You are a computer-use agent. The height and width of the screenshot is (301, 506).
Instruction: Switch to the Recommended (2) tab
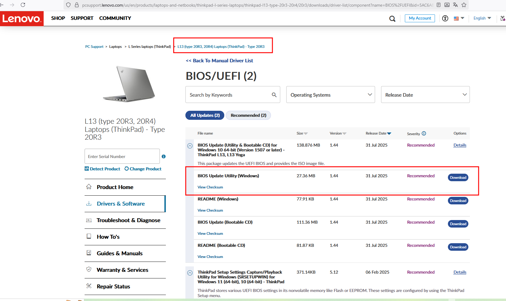248,115
